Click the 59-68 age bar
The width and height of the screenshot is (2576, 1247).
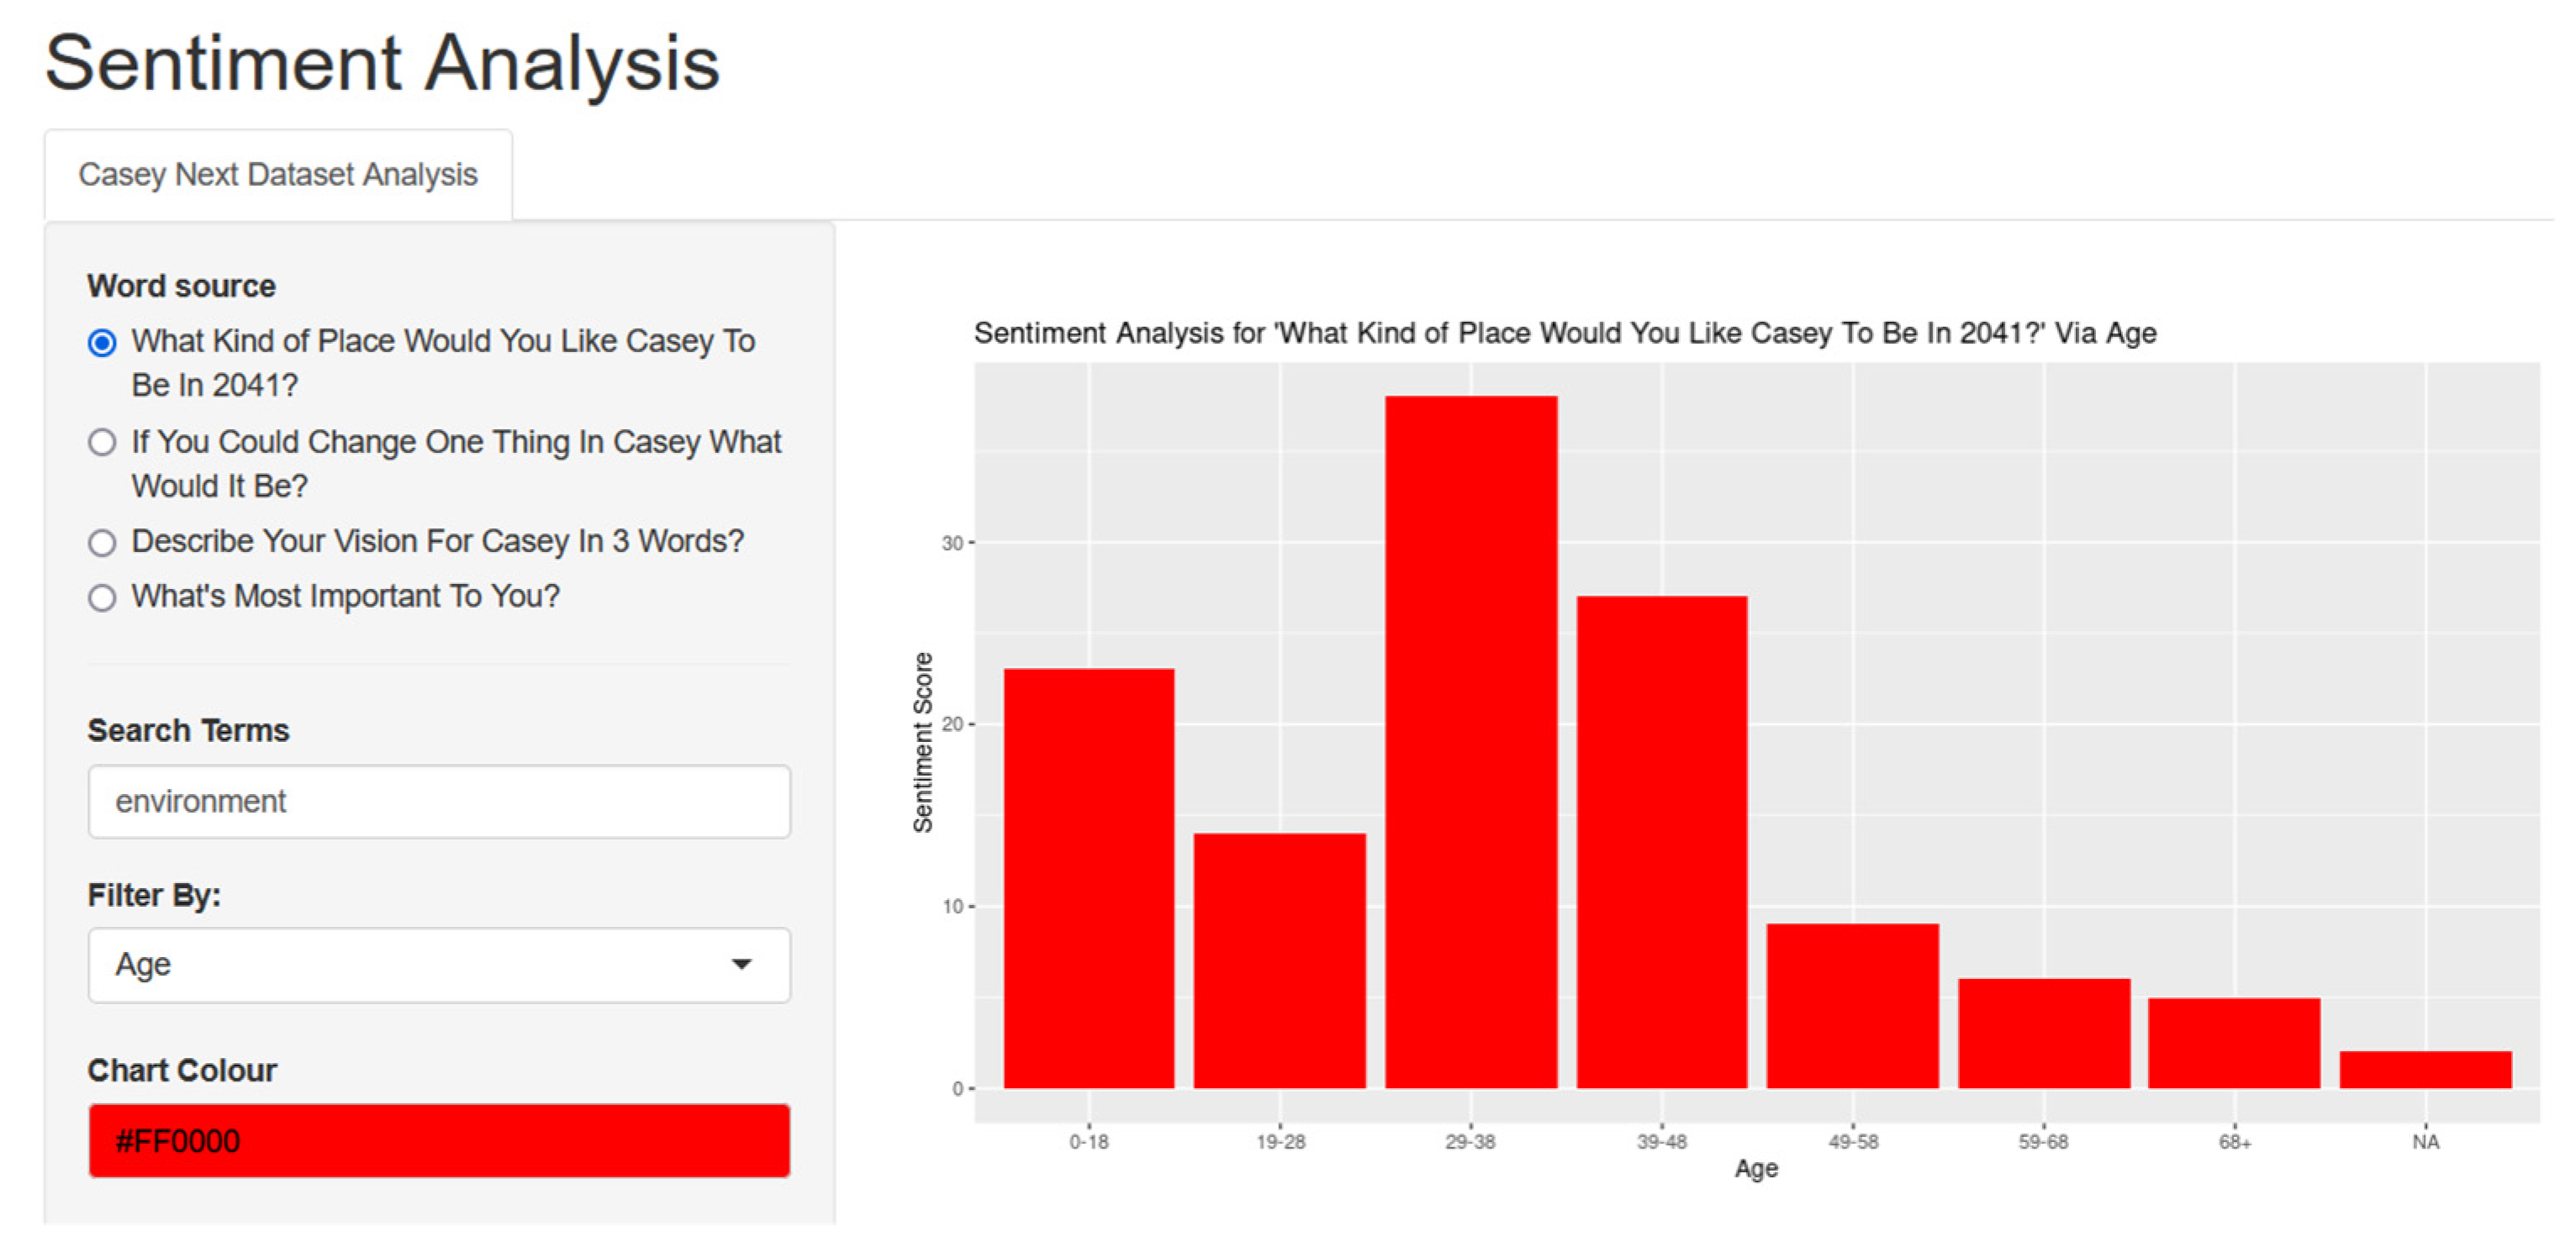(2044, 1034)
